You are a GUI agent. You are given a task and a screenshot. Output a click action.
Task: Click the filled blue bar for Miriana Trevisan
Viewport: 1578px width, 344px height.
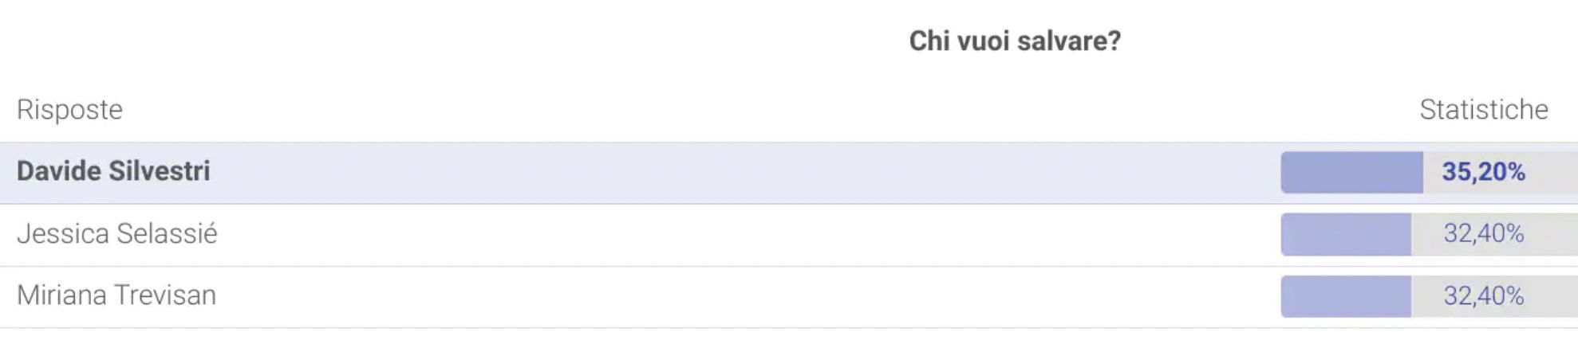[1346, 296]
